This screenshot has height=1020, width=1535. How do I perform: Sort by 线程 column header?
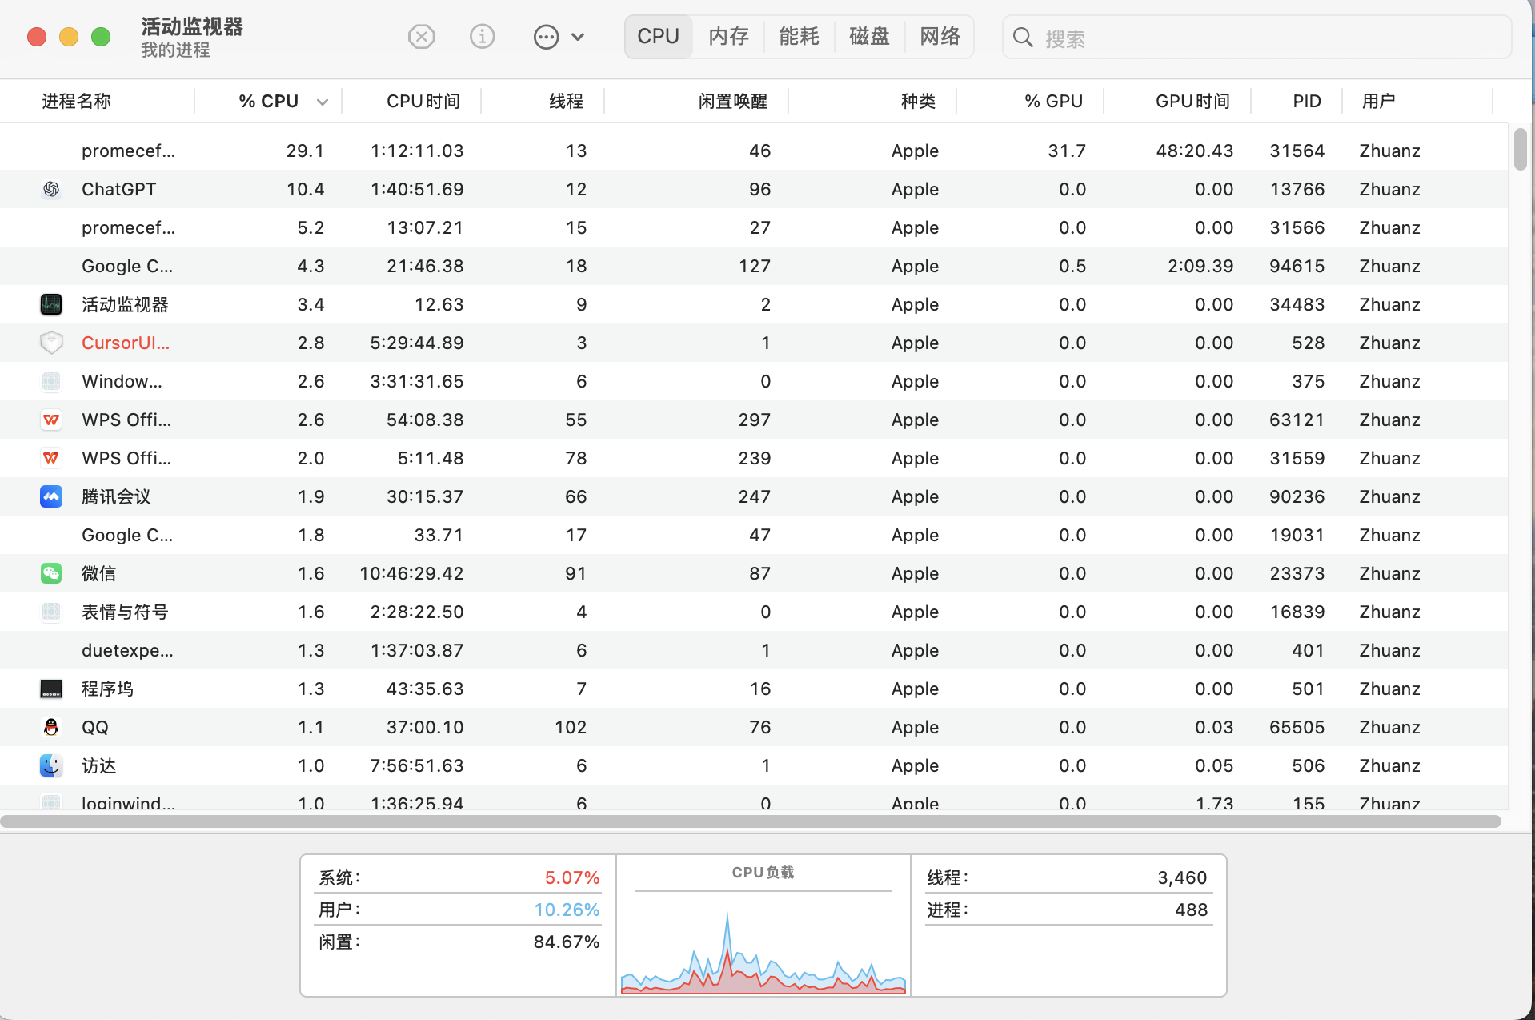point(566,101)
